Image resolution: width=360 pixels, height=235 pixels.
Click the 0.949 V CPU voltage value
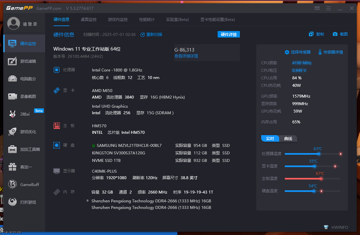(299, 70)
